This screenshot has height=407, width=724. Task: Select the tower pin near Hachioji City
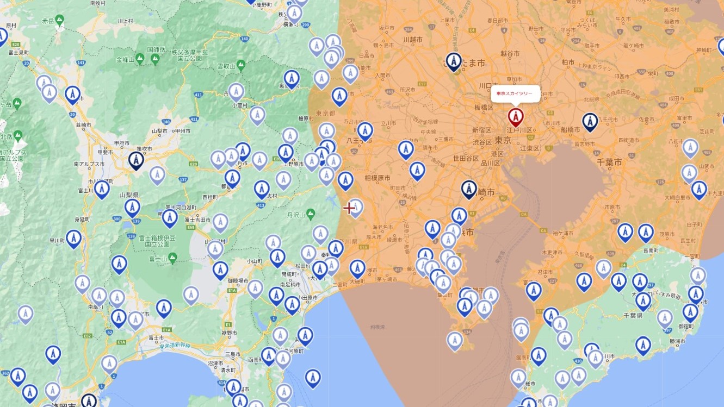coord(364,130)
